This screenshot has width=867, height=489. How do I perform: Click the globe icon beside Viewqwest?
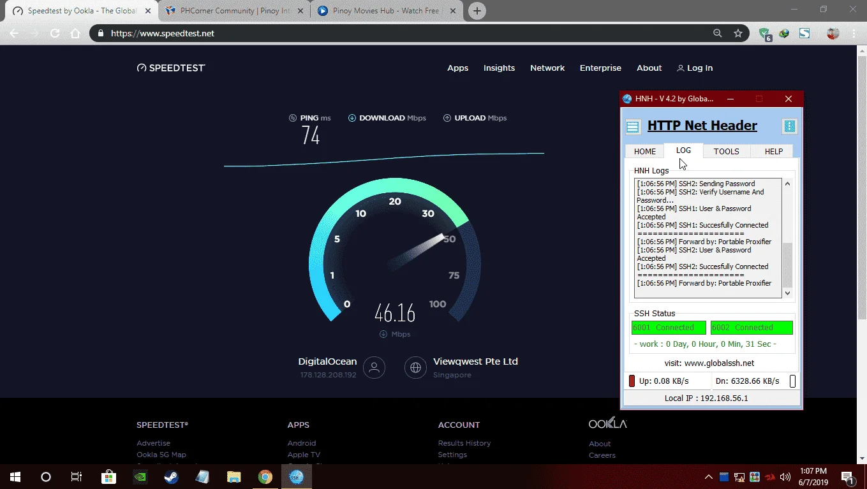415,367
